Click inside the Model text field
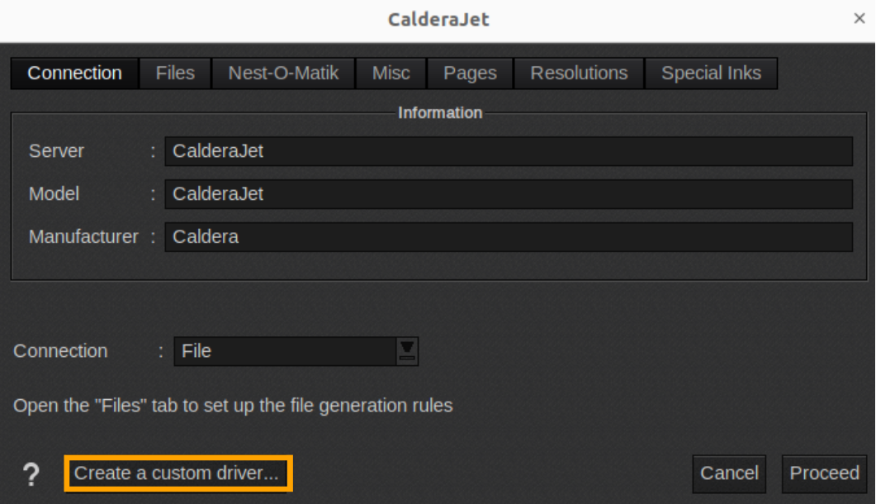 (x=509, y=194)
